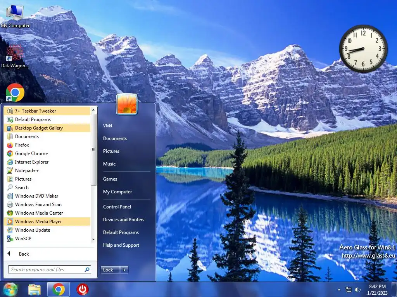Open Devices and Printers

124,220
